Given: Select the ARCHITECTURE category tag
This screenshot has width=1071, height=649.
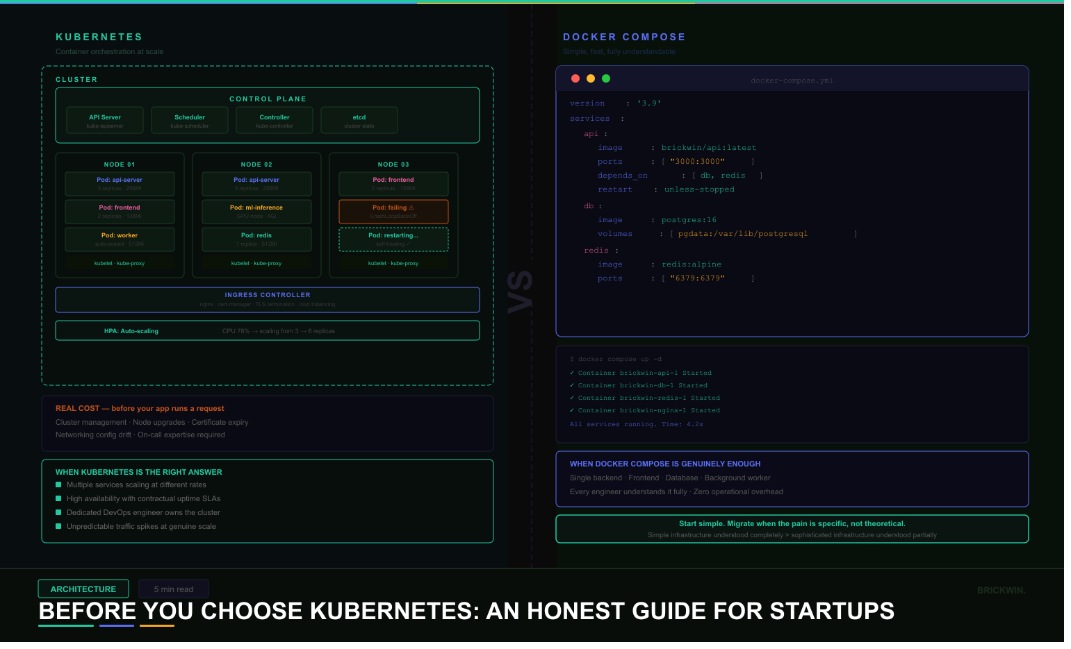Looking at the screenshot, I should (x=83, y=589).
